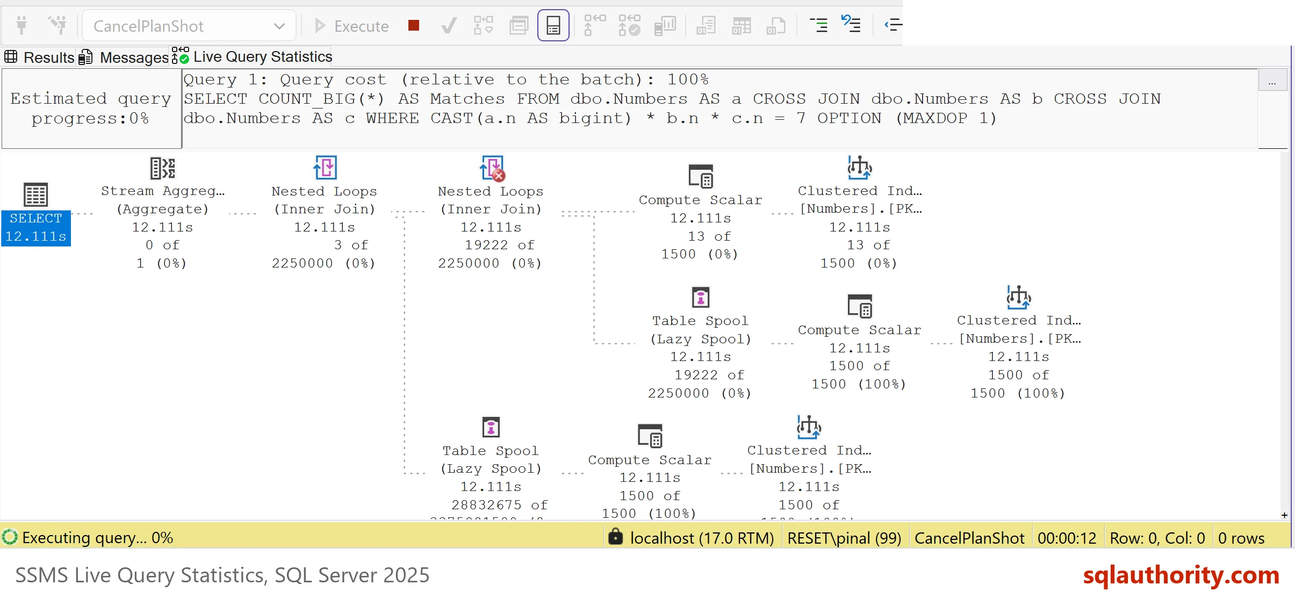Click the Parse checkmark icon
The width and height of the screenshot is (1295, 599).
(x=449, y=25)
